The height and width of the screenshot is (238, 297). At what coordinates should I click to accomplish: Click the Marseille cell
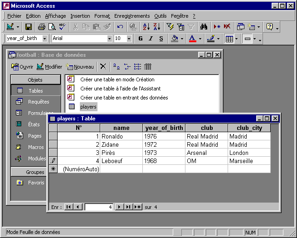pos(249,161)
